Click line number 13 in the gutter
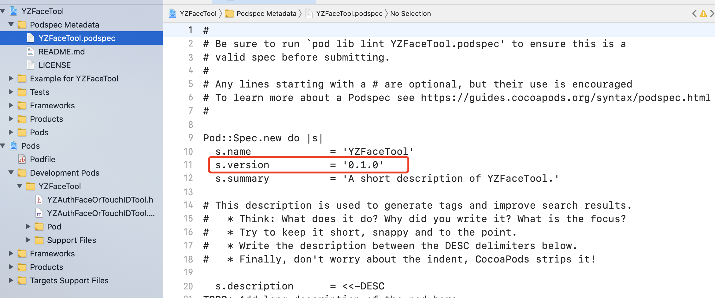 188,192
